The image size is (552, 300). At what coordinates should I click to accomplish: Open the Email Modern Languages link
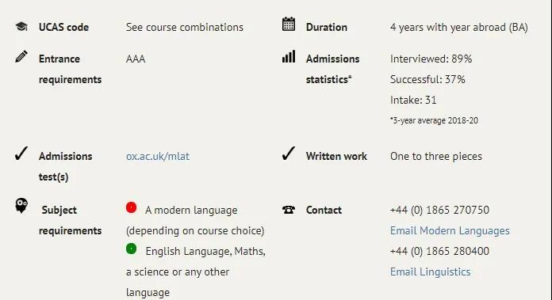450,230
